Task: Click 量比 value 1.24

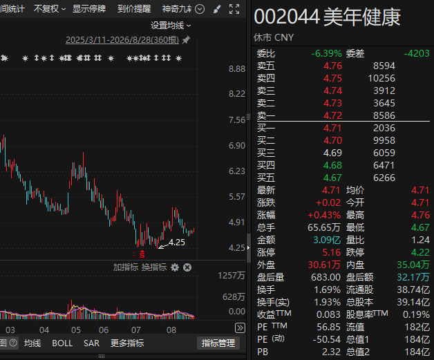Action: [x=420, y=240]
